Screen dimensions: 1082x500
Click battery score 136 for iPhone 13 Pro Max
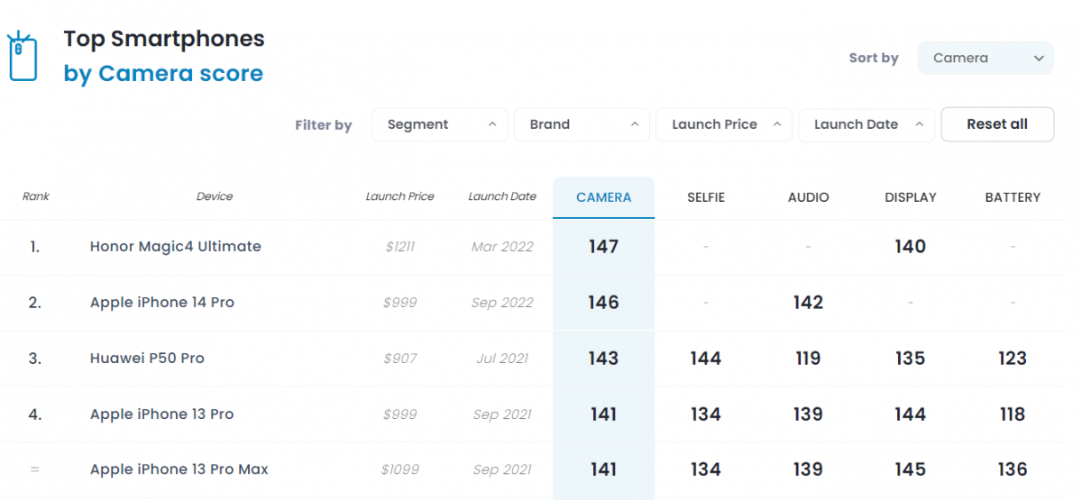click(x=1013, y=470)
